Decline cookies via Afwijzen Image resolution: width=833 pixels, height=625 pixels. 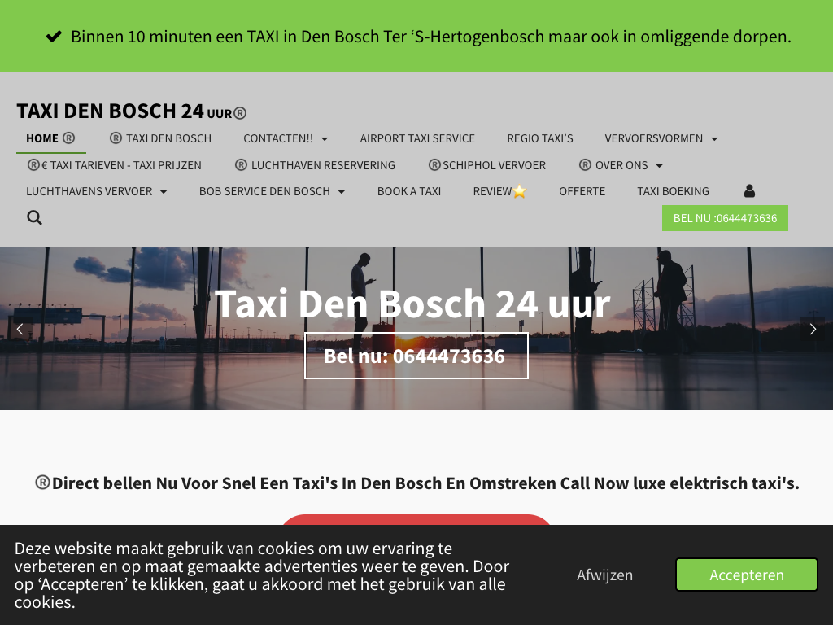point(604,575)
